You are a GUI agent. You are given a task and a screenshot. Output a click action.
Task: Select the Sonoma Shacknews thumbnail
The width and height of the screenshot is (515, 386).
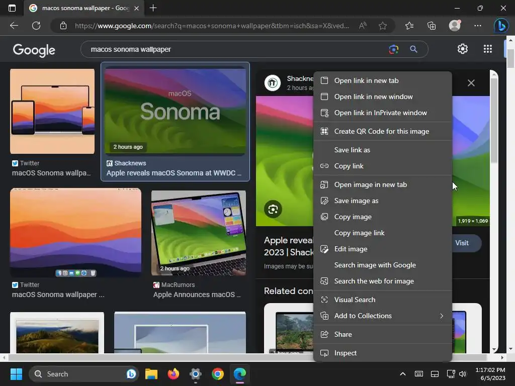[x=175, y=111]
